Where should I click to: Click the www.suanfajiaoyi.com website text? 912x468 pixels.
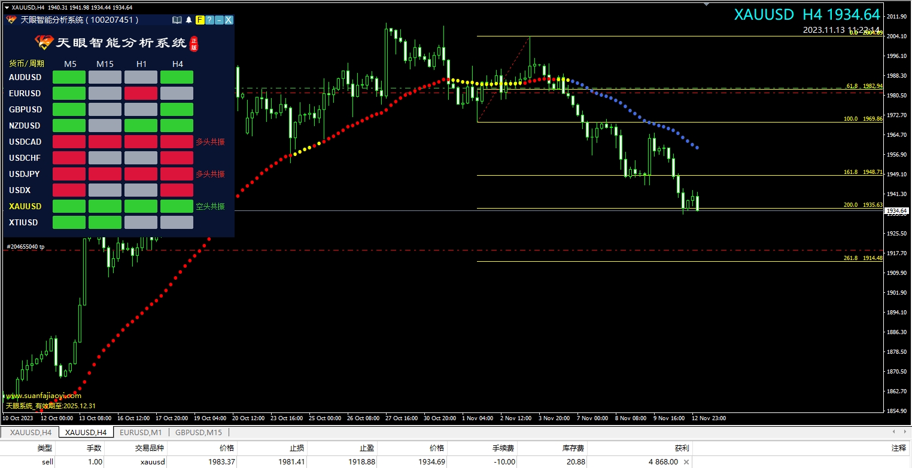(43, 396)
